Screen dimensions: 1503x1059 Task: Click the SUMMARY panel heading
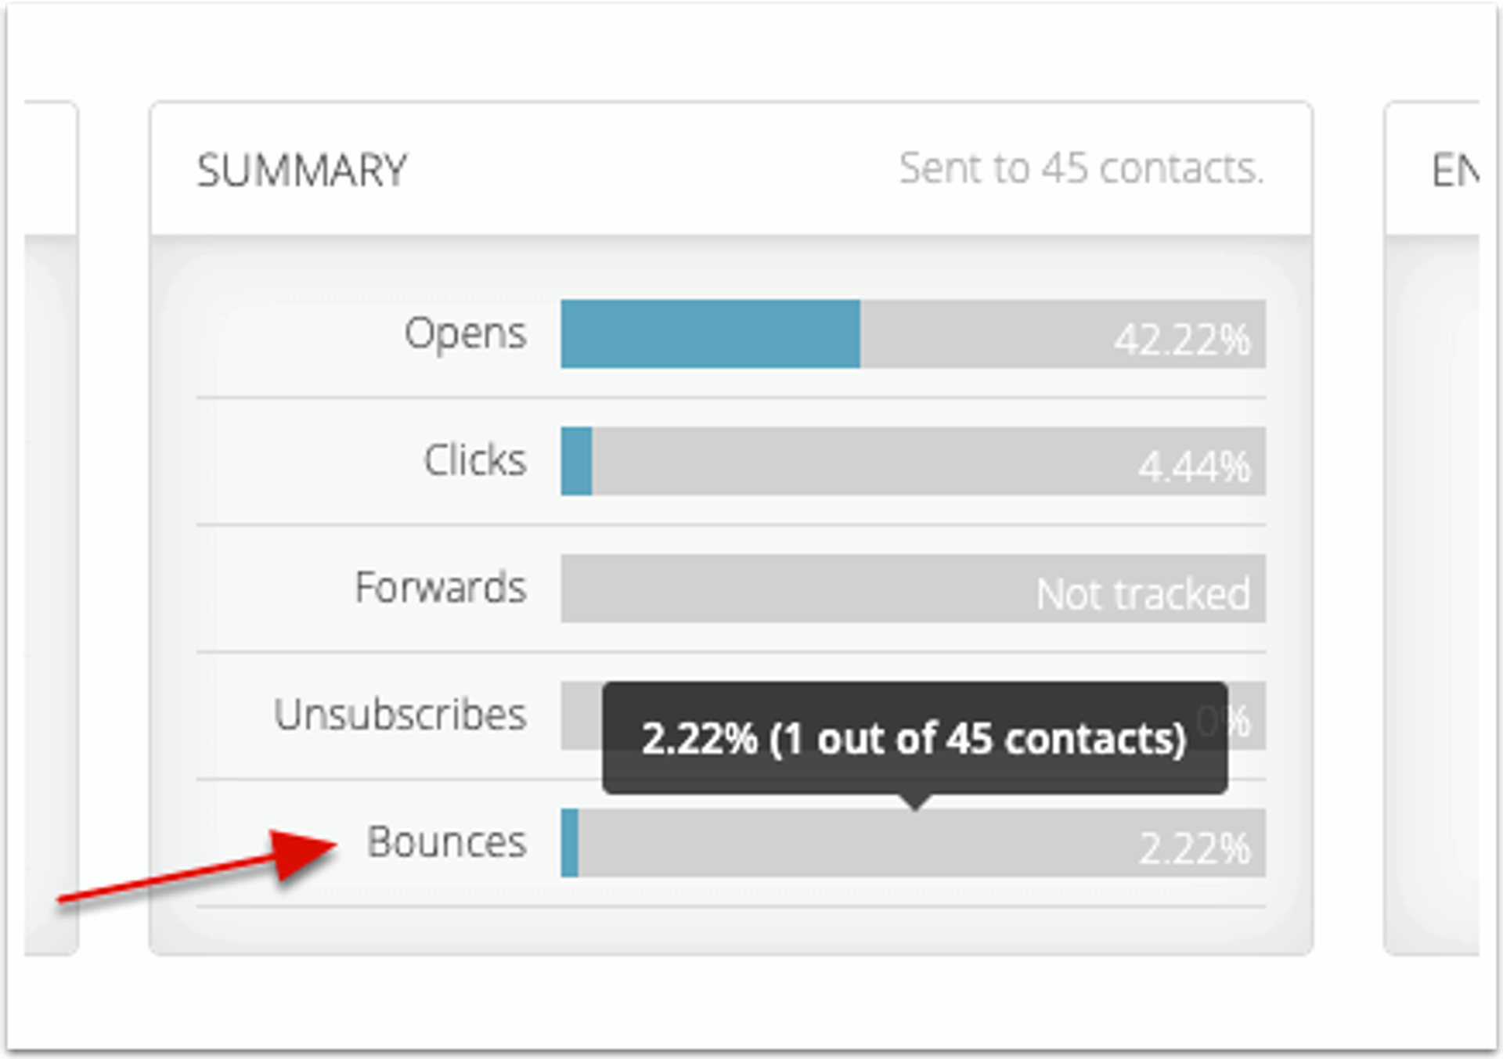click(301, 170)
